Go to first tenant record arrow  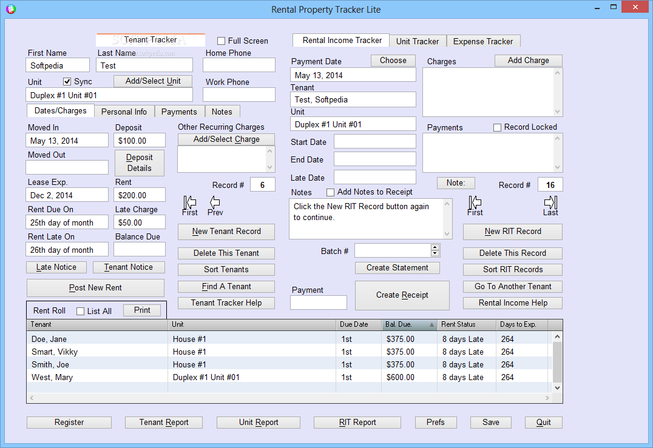pos(189,202)
